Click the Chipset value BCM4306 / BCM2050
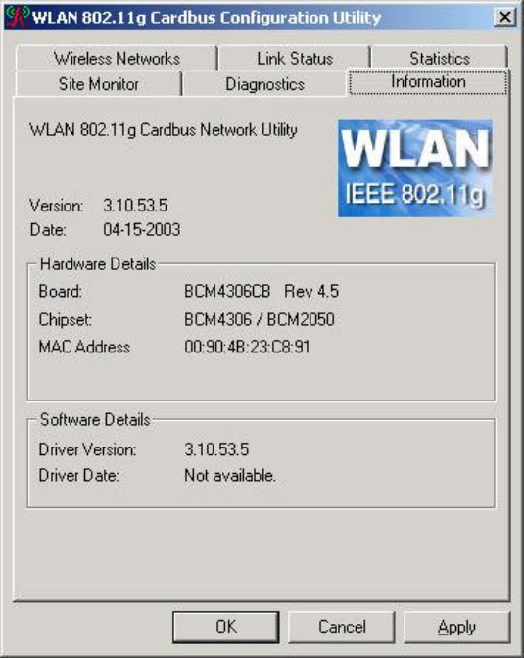Viewport: 524px width, 658px height. tap(259, 319)
